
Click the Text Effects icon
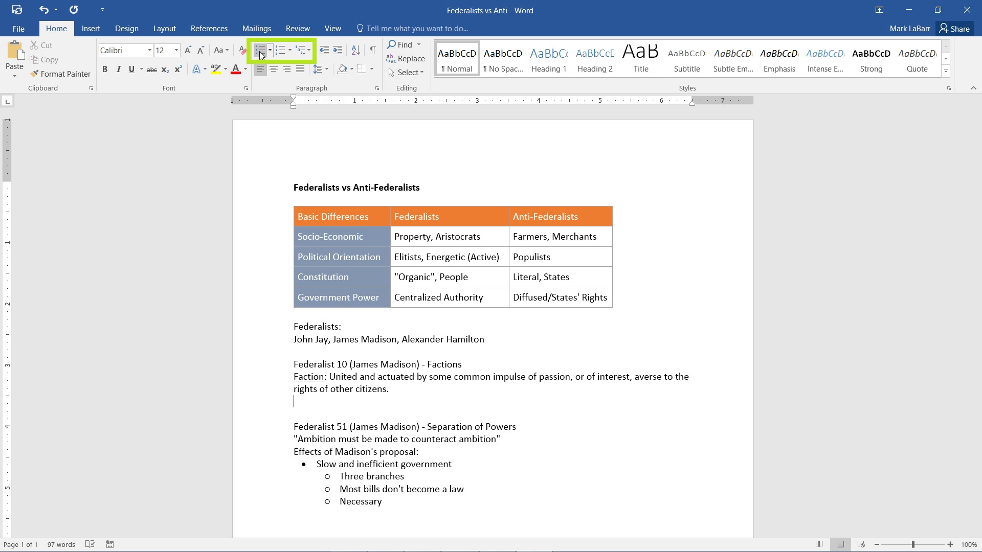(x=196, y=69)
